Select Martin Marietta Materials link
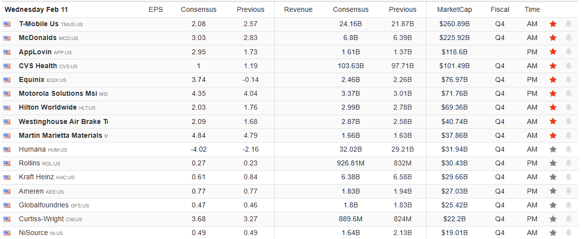Viewport: 582px width, 239px height. (x=60, y=135)
